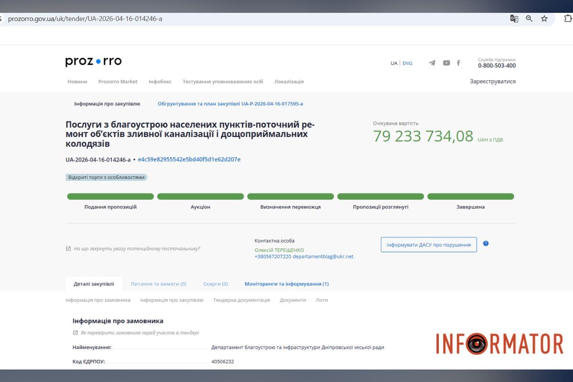Image resolution: width=573 pixels, height=382 pixels.
Task: Jump to Тендерна документація section
Action: [x=242, y=300]
